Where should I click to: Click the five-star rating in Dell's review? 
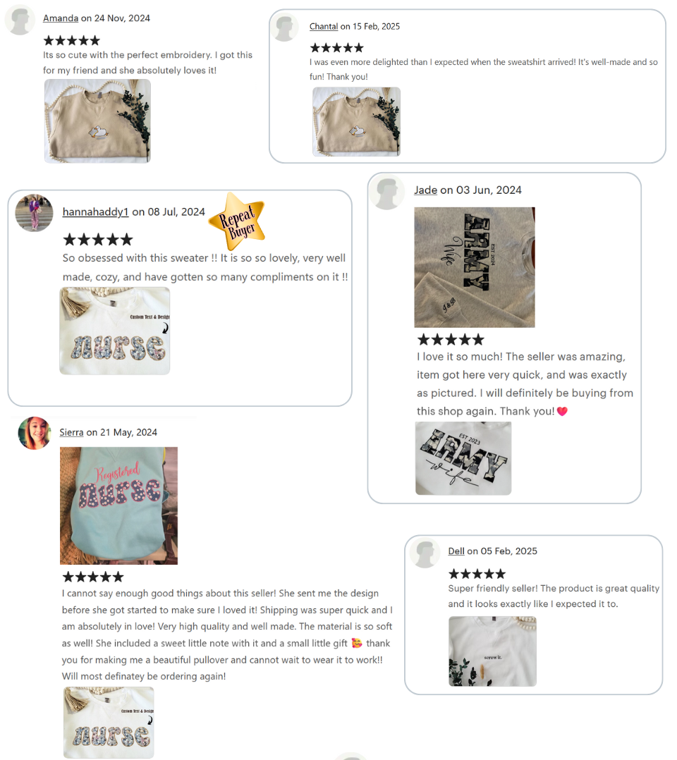477,575
